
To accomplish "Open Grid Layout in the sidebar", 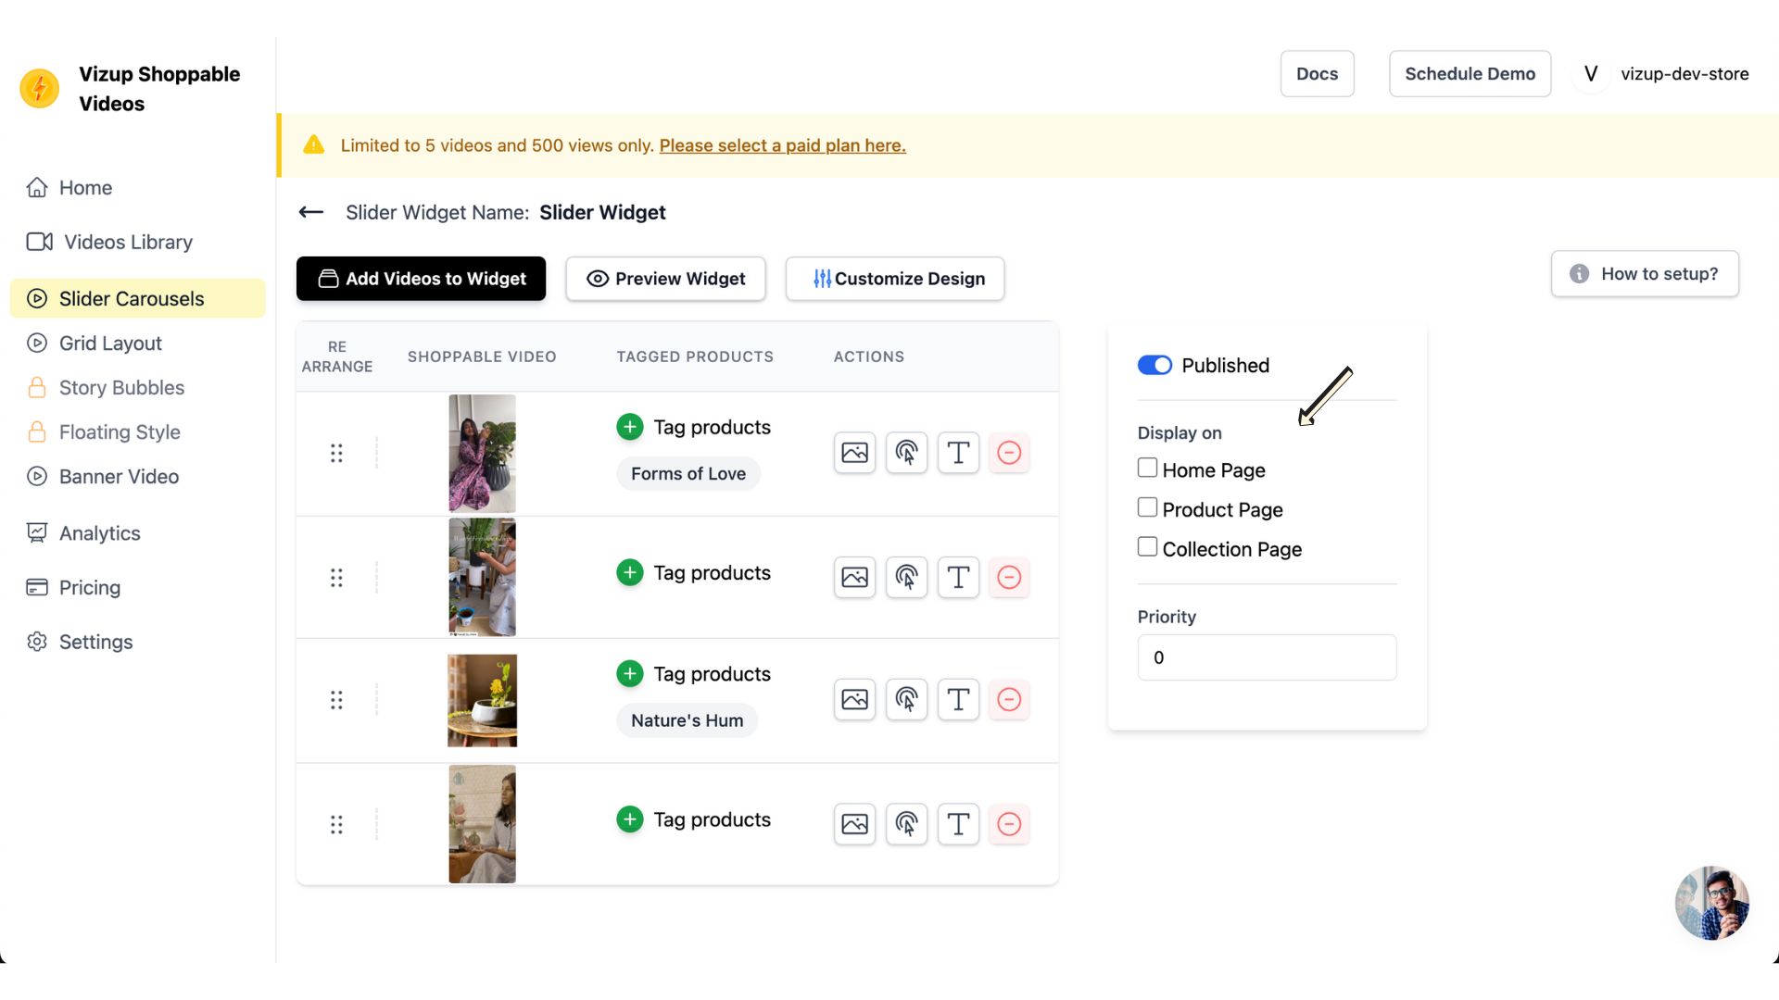I will coord(110,344).
